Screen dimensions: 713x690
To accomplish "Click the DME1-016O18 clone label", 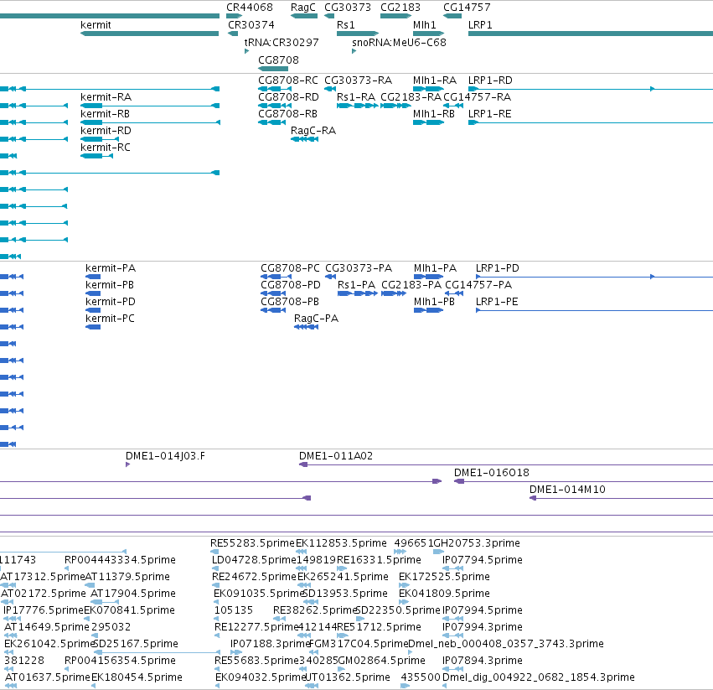I will click(492, 473).
